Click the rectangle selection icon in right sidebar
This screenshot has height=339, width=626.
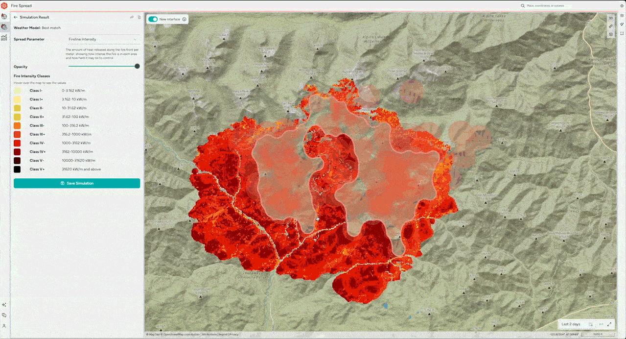[x=622, y=33]
